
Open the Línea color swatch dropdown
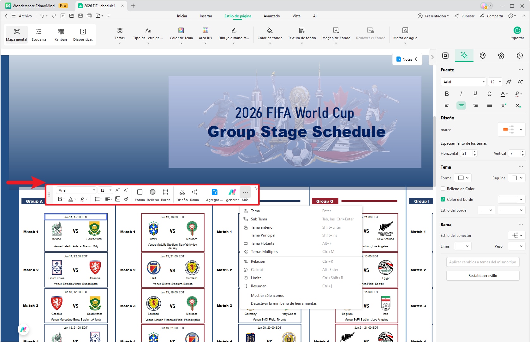[x=463, y=246]
